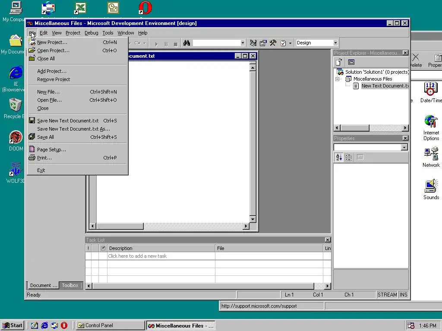Choose Save All from File menu
Image resolution: width=442 pixels, height=331 pixels.
tap(78, 137)
